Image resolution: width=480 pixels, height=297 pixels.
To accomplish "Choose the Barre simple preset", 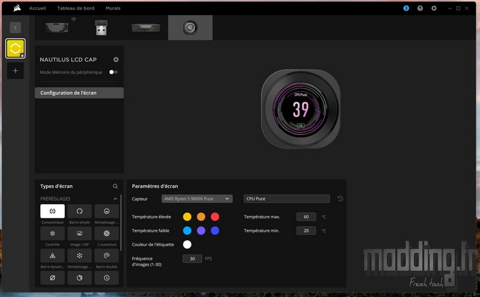I will (x=79, y=211).
